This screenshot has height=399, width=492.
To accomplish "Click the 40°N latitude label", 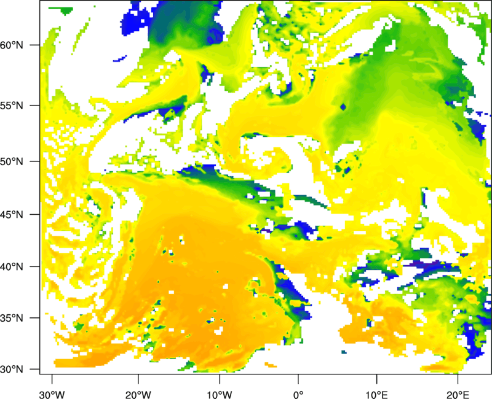I will [12, 267].
